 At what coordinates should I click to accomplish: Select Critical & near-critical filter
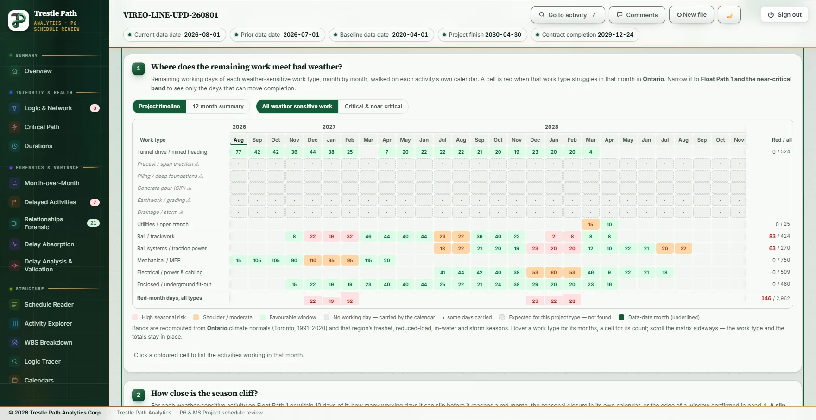373,107
